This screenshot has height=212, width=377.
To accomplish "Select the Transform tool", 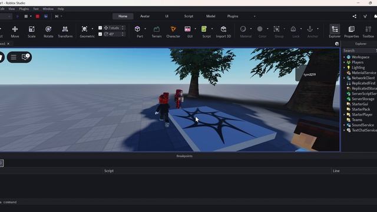I will coord(65,31).
